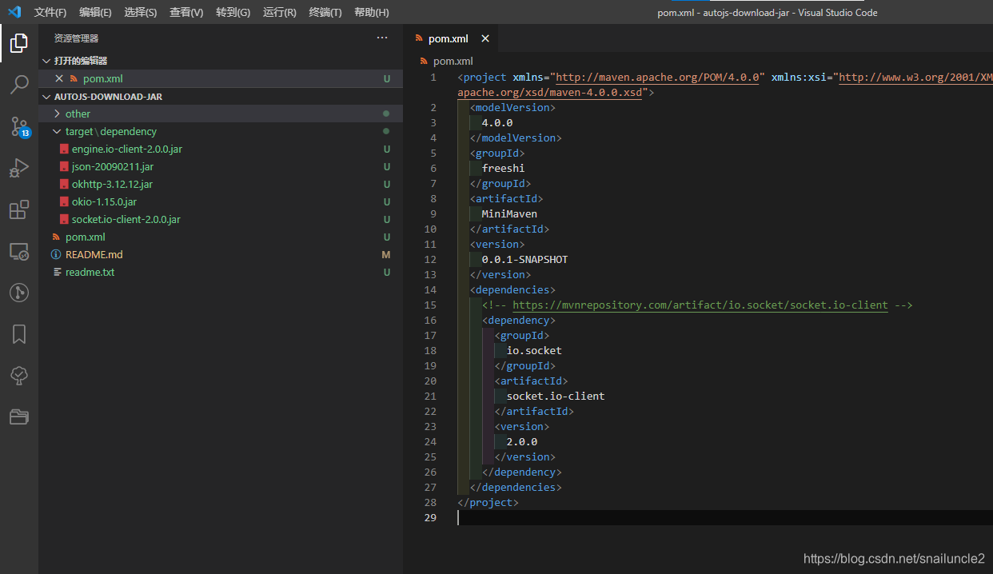Screen dimensions: 993x574
Task: Open the Project Manager folder icon
Action: (x=19, y=417)
